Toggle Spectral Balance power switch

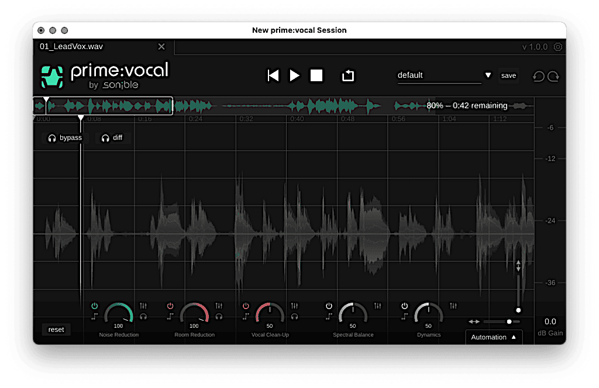click(x=329, y=306)
